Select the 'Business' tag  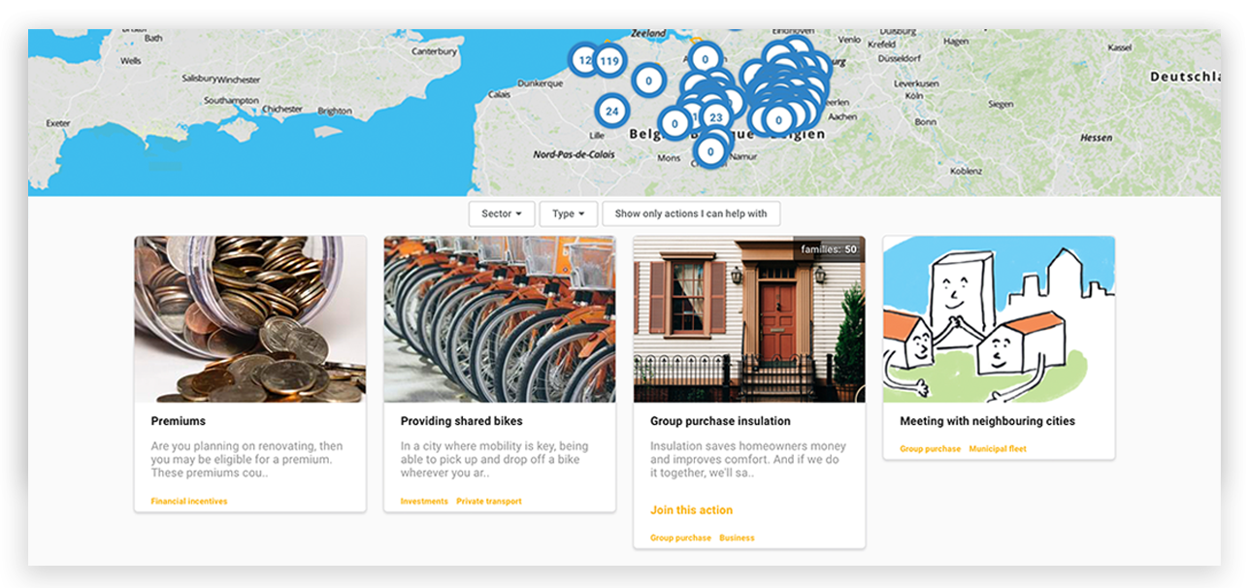[x=737, y=538]
